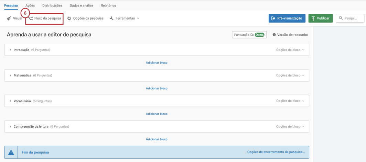Click Adicionar bloco below Matemática
Image resolution: width=366 pixels, height=162 pixels.
(x=157, y=88)
